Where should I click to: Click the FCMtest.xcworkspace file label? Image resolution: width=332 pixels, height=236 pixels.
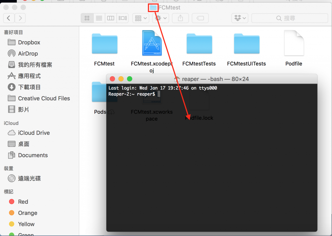152,115
